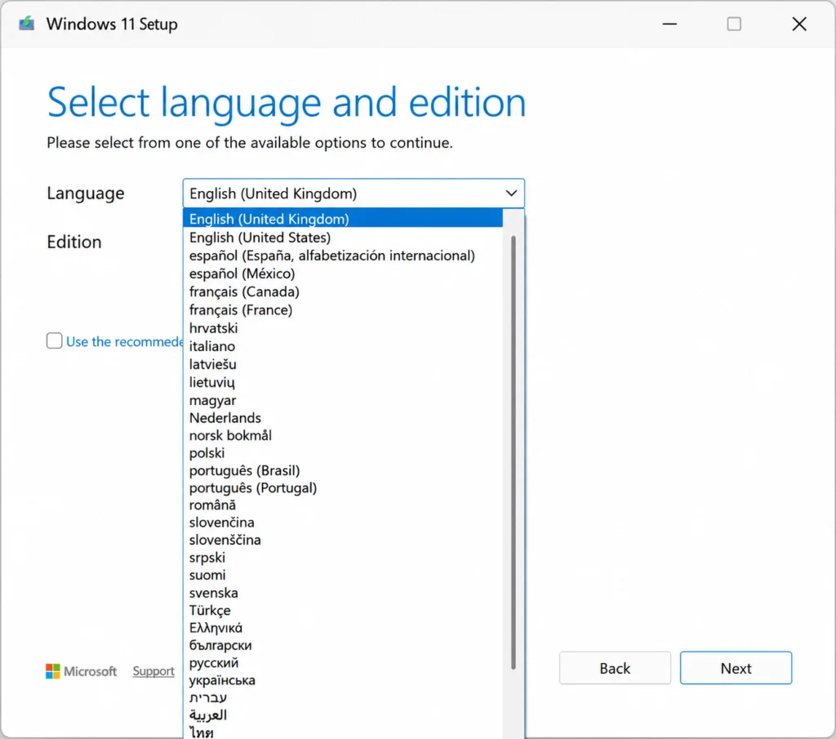The width and height of the screenshot is (836, 739).
Task: Select English (United Kingdom) in the list
Action: (x=343, y=219)
